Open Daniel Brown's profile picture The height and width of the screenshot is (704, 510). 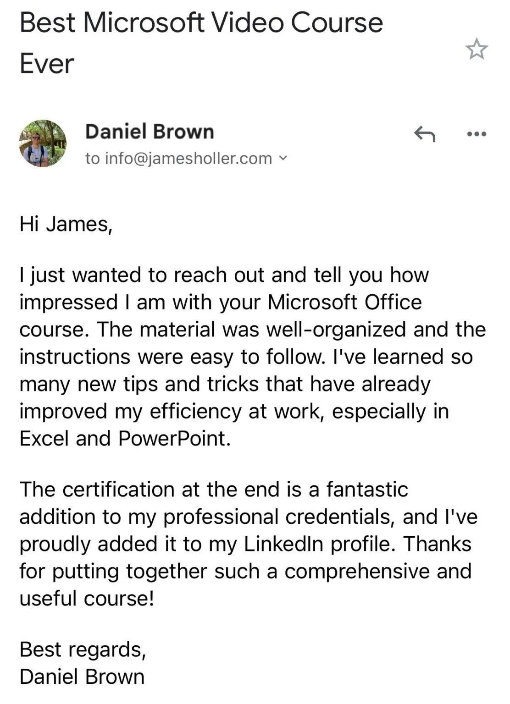click(x=43, y=143)
